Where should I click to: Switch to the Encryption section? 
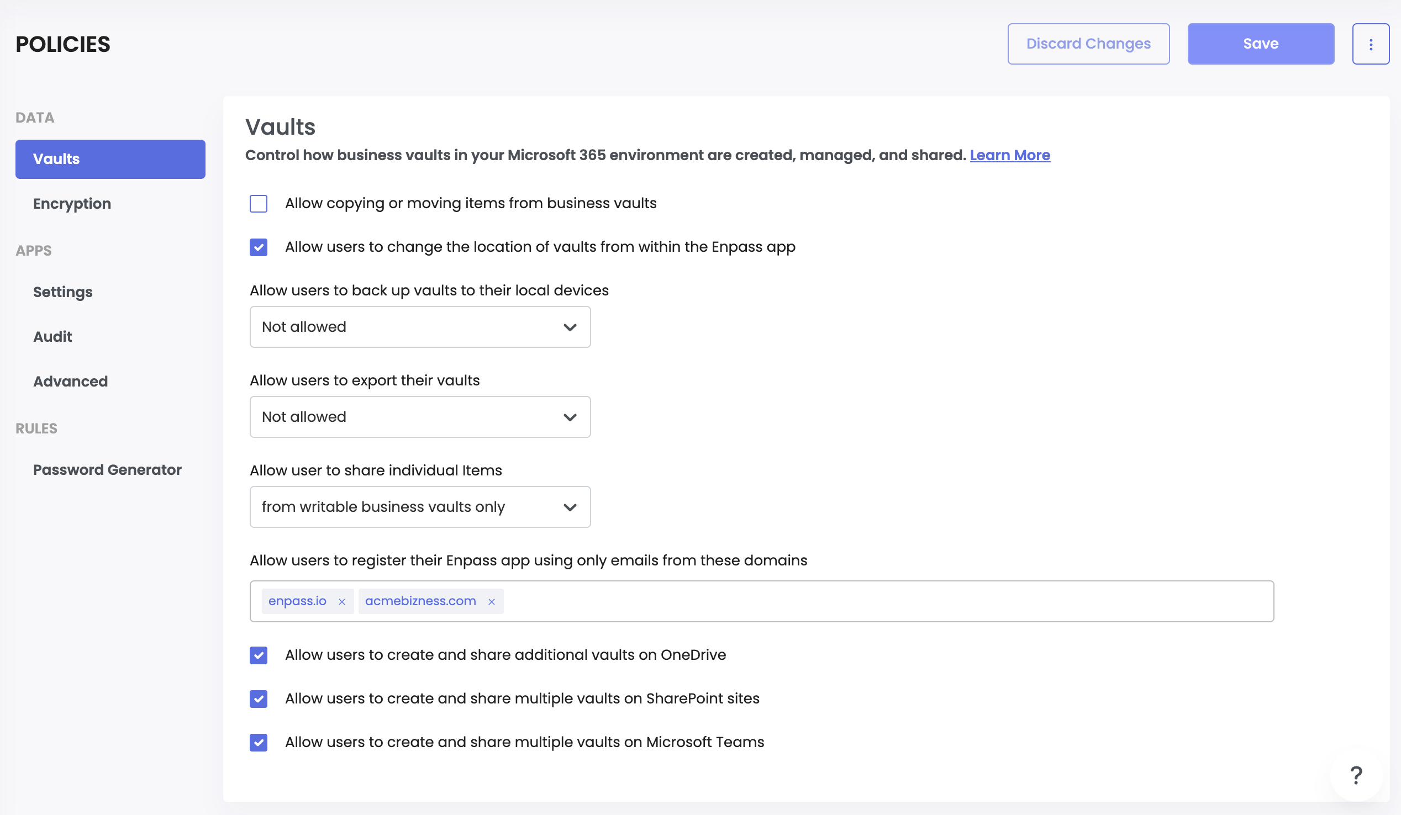point(72,203)
